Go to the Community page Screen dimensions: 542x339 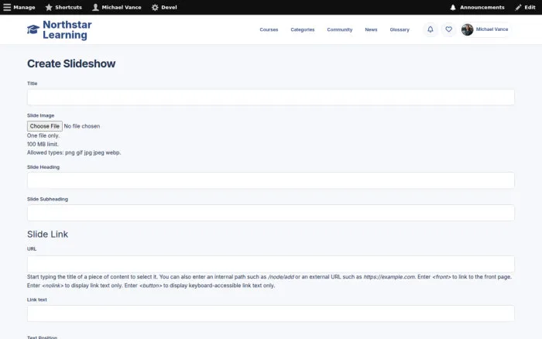pos(340,29)
